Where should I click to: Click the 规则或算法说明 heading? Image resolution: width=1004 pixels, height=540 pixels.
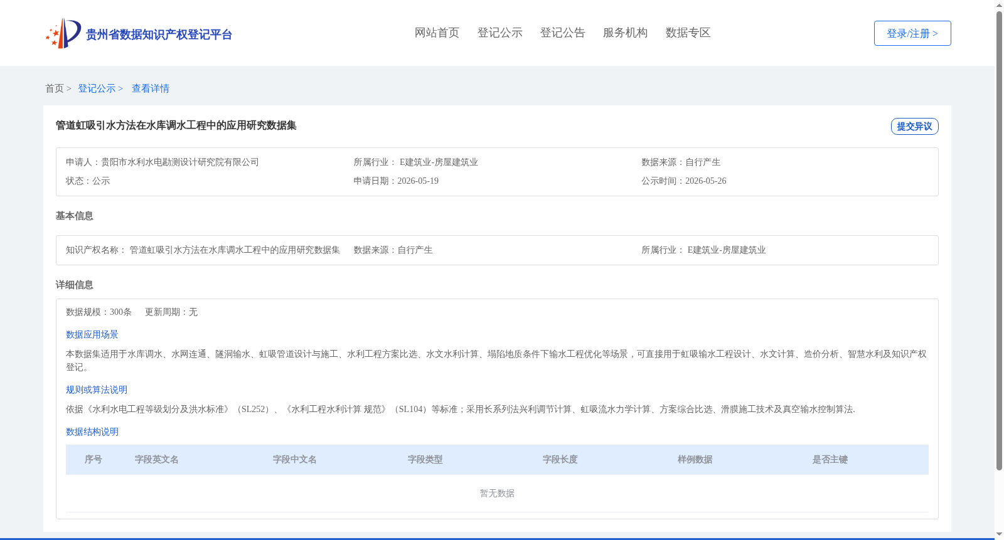point(97,389)
